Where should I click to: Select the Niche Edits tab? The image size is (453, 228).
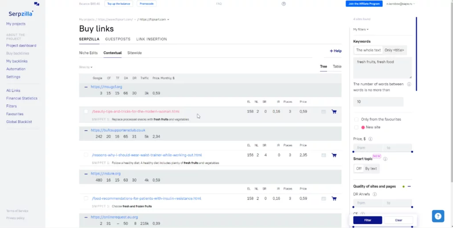tap(88, 53)
